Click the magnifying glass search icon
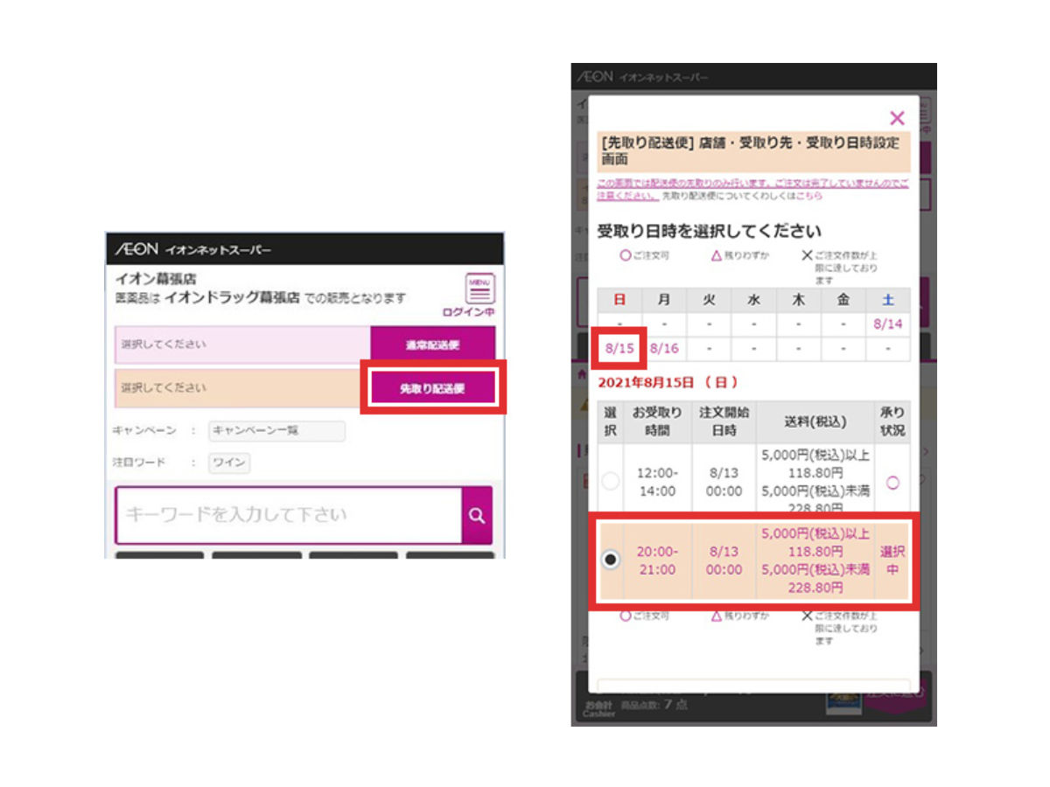 tap(477, 515)
